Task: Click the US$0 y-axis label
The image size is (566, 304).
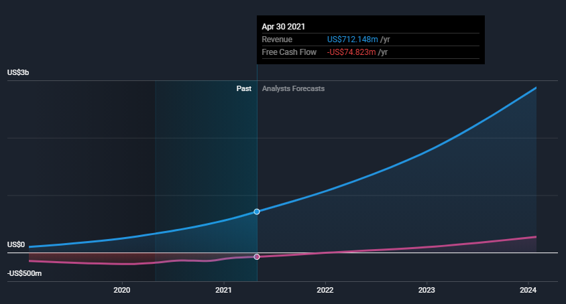Action: point(16,244)
